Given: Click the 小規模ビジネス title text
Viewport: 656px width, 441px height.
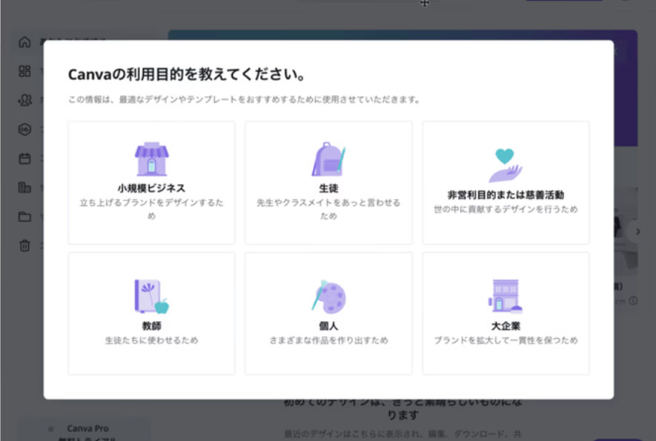Looking at the screenshot, I should coord(151,188).
